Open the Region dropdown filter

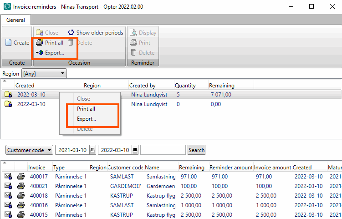(44, 73)
